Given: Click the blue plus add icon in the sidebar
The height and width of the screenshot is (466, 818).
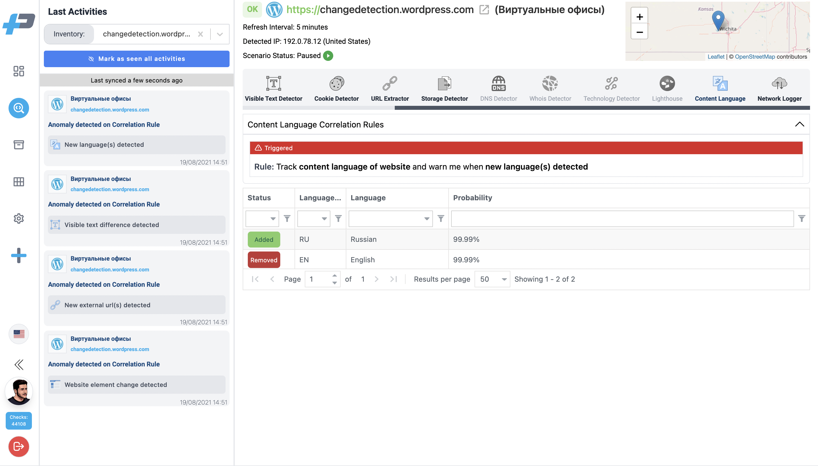Looking at the screenshot, I should pos(19,255).
